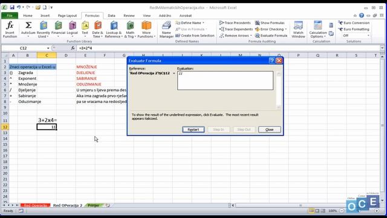Click zoom out minus button
This screenshot has height=218, width=387.
point(342,211)
